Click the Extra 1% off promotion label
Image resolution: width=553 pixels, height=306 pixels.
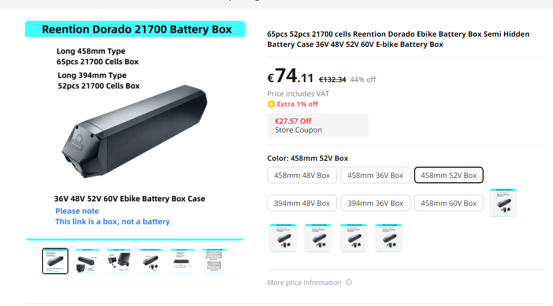point(297,104)
